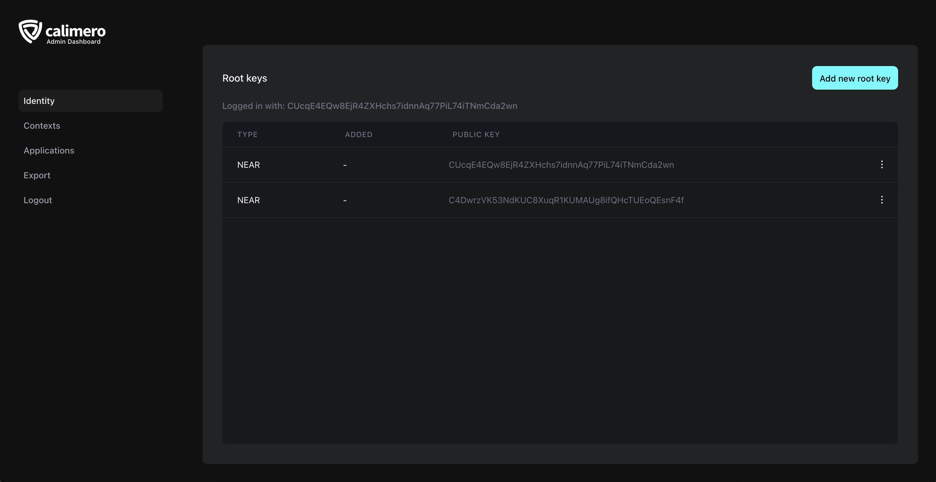Screen dimensions: 936x482
Task: Open options menu for C4DwrzVK53 key row
Action: (x=882, y=200)
